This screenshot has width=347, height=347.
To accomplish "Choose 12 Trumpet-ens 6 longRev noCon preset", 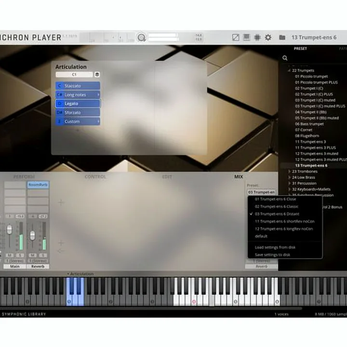I will [x=284, y=229].
